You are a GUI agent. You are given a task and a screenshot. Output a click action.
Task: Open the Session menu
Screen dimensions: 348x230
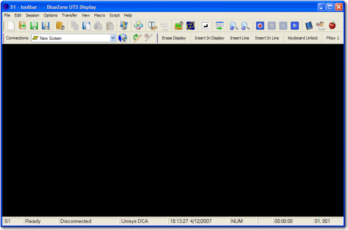[32, 15]
